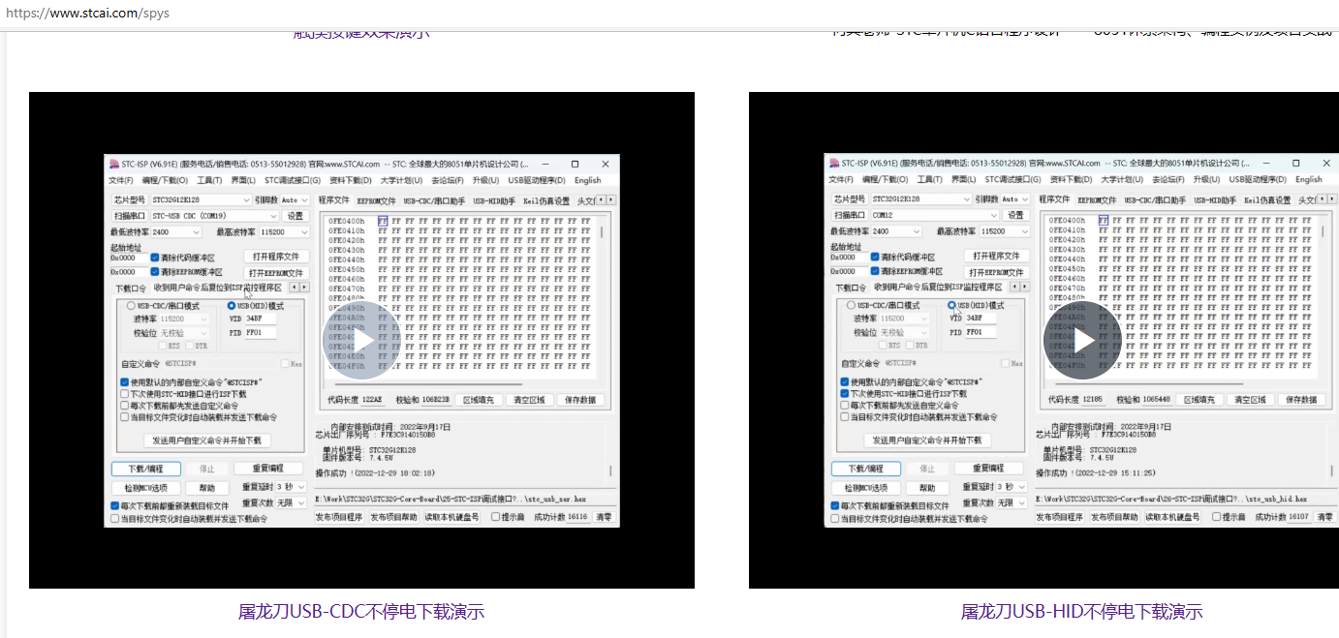
Task: Play the 屠龙刀USB-CDC不停电下载演示 video
Action: (x=361, y=341)
